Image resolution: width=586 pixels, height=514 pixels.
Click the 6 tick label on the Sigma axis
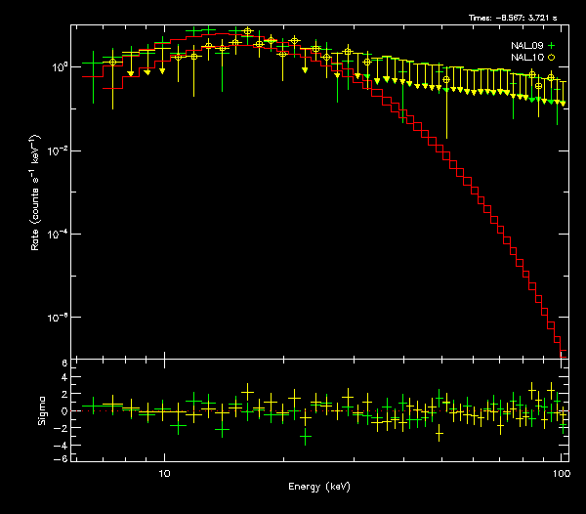click(x=64, y=364)
